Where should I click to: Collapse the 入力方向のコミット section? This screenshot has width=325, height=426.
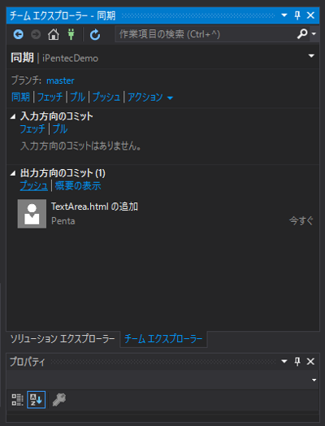point(13,116)
